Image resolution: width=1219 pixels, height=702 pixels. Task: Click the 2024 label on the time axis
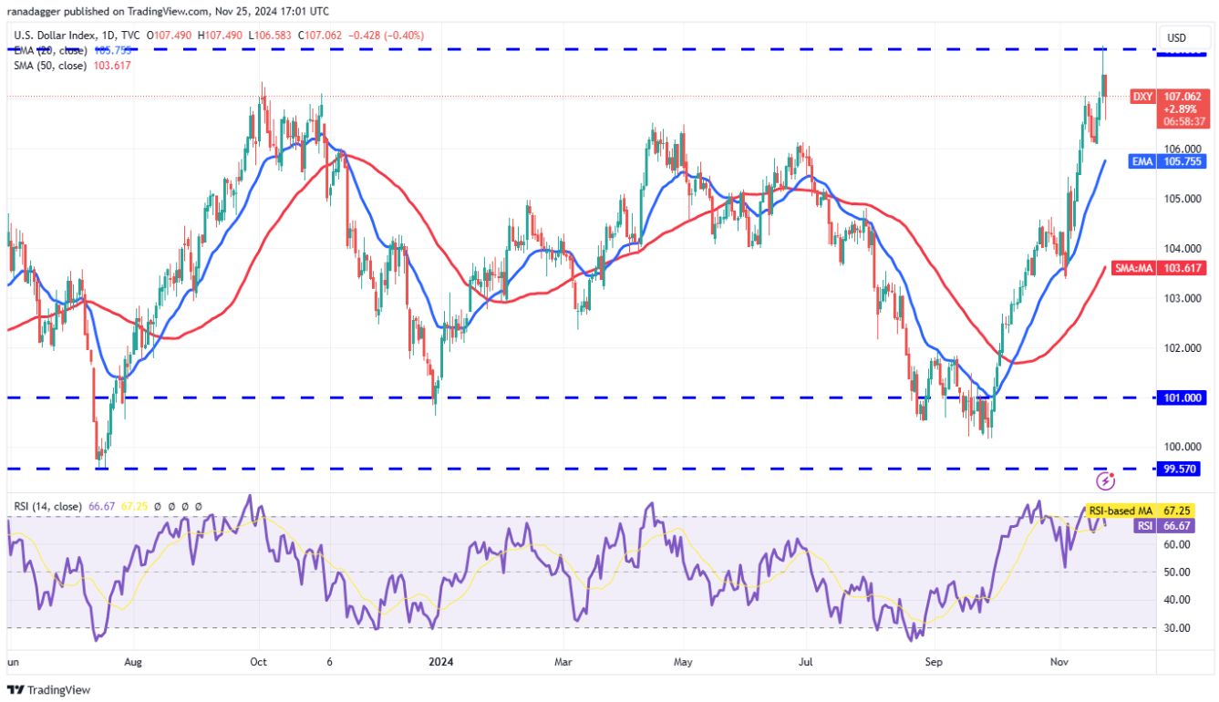click(441, 663)
